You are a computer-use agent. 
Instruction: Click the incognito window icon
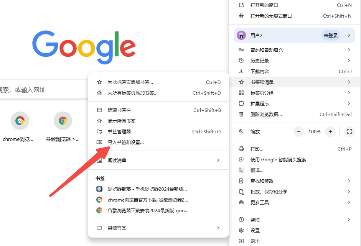click(x=241, y=16)
